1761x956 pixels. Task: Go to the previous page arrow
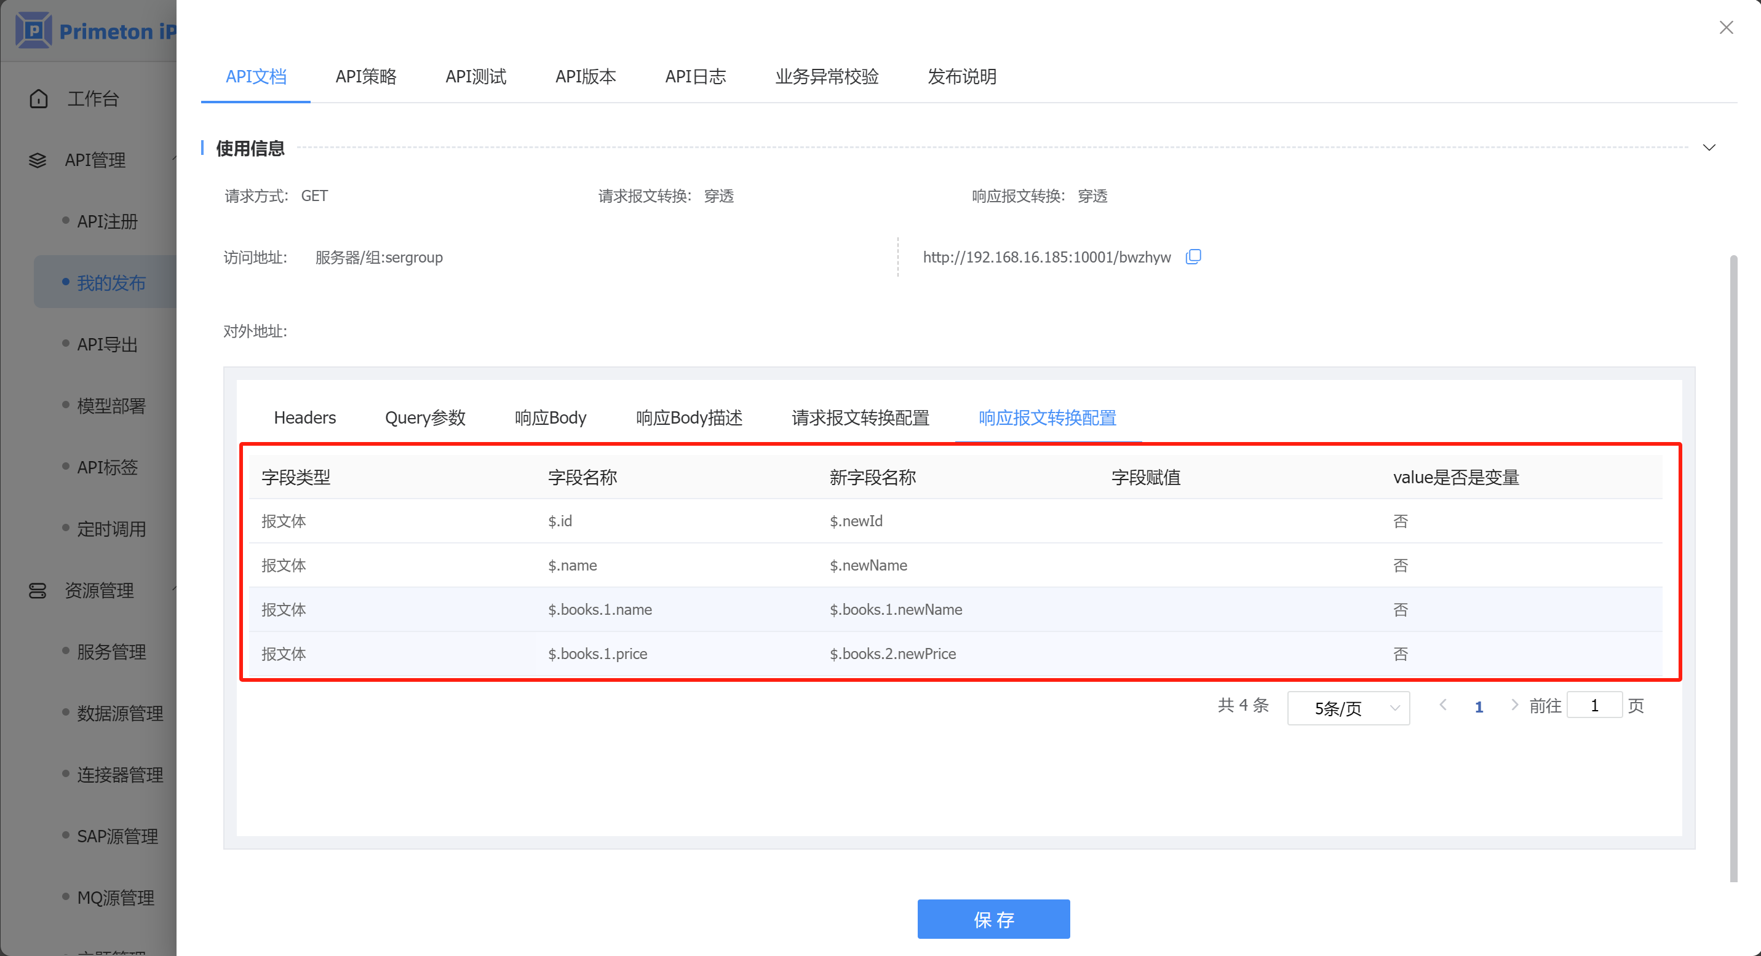(1442, 705)
